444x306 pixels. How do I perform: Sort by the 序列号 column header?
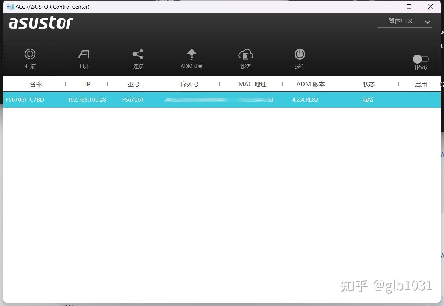(189, 84)
